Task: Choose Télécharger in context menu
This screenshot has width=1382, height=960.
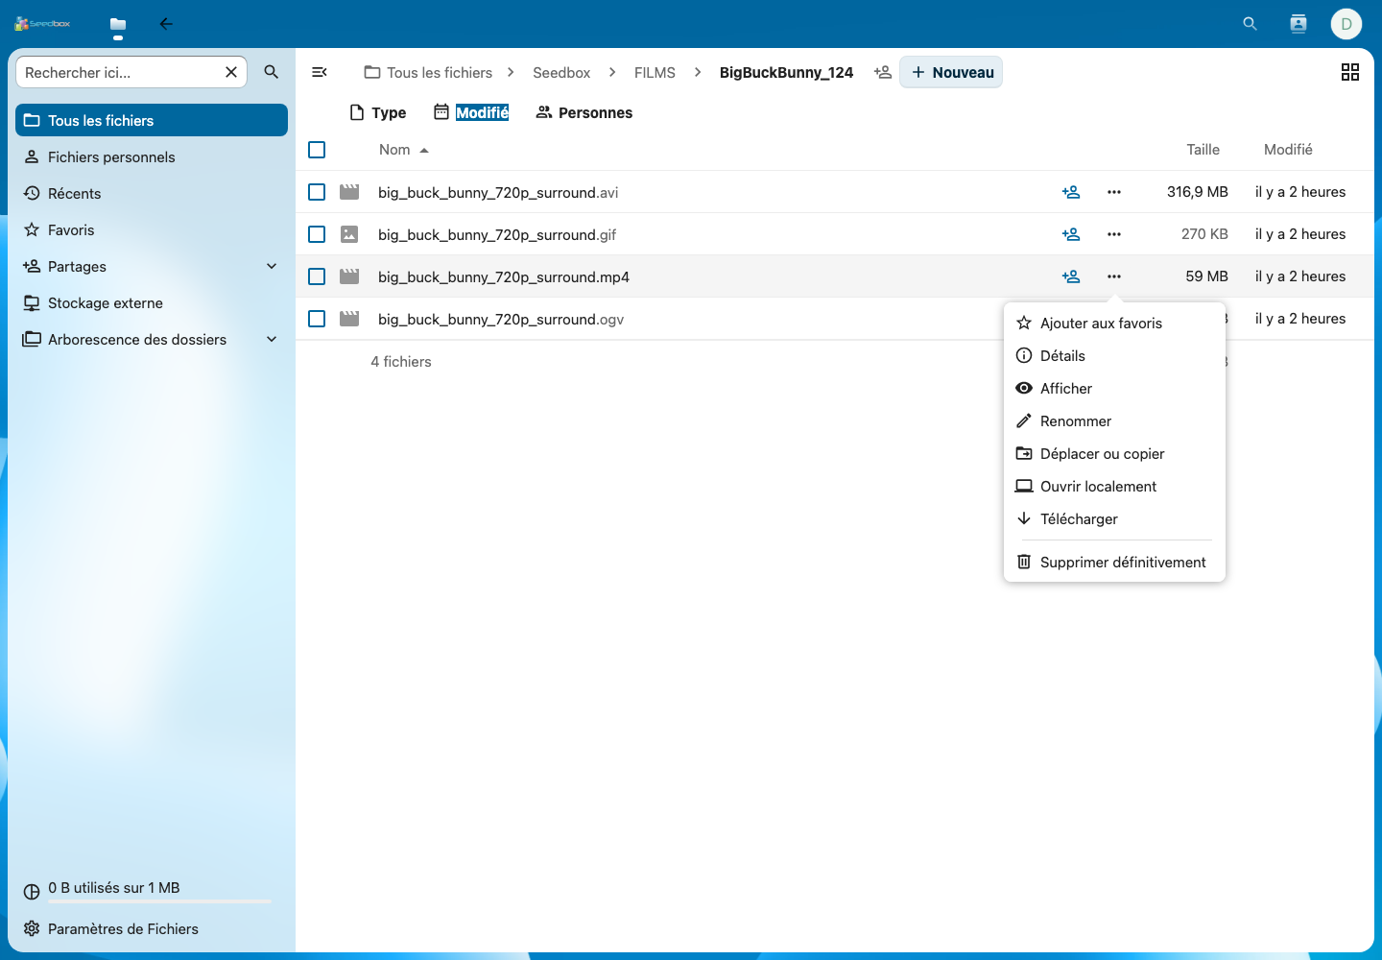Action: [x=1114, y=519]
